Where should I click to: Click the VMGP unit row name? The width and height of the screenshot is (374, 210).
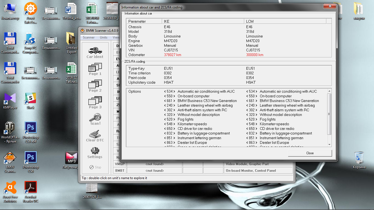pos(120,164)
